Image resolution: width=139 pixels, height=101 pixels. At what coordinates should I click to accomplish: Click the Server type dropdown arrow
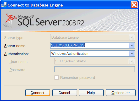pyautogui.click(x=132, y=37)
